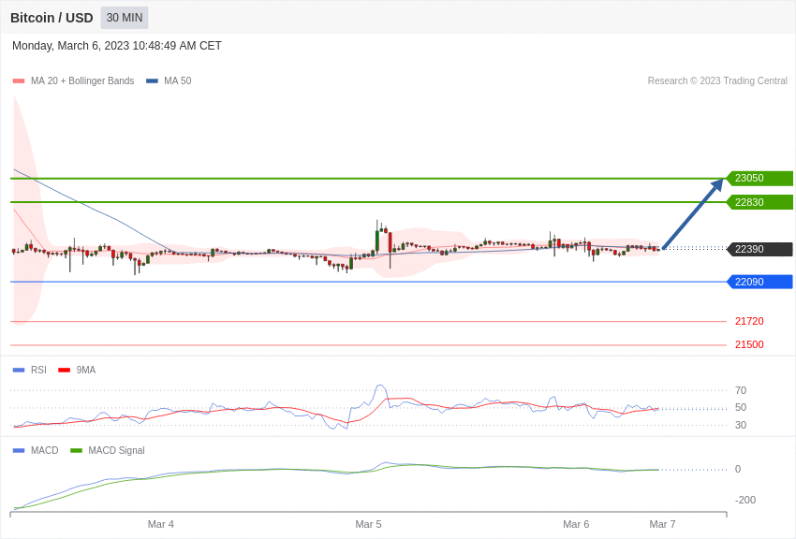Click the red 9MA legend swatch
The image size is (796, 539).
(x=64, y=371)
